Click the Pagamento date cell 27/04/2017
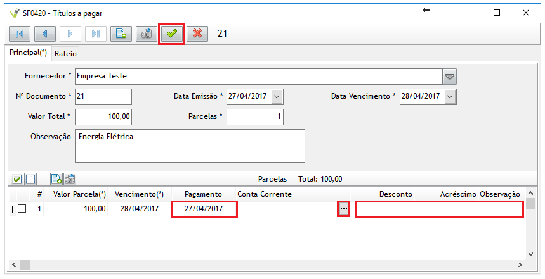Viewport: 545px width, 279px height. 204,209
